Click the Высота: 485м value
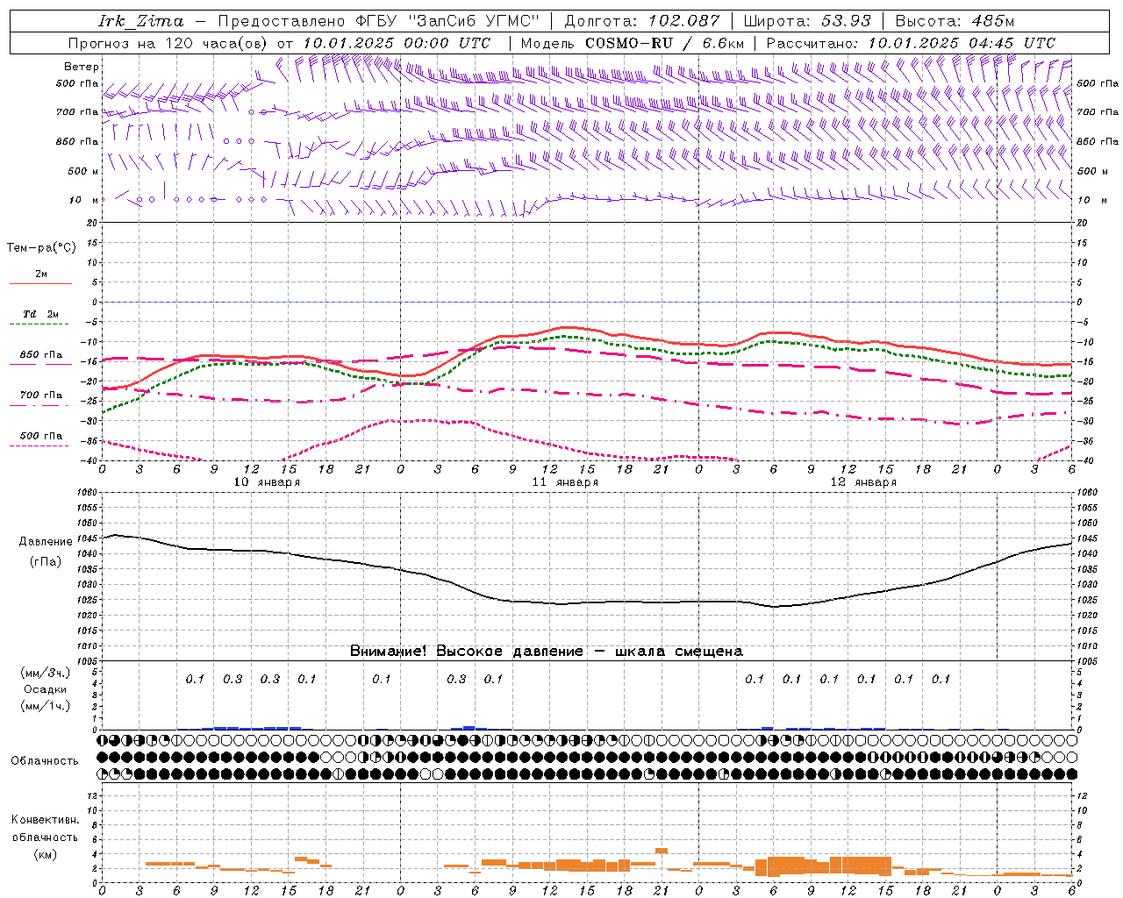Viewport: 1123px width, 898px height. 955,21
